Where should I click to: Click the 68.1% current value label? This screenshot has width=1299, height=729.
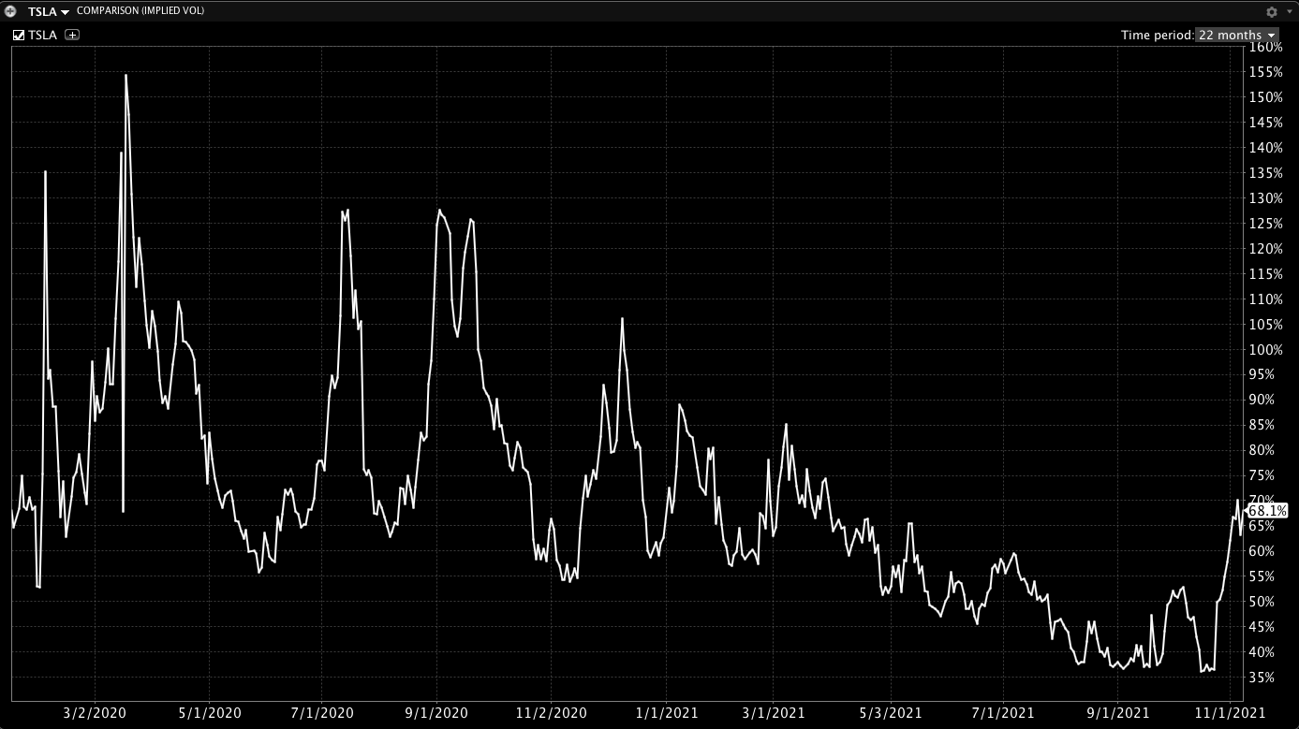click(1267, 511)
